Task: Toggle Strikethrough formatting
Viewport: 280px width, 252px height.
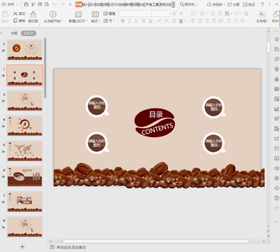Action: coord(143,21)
